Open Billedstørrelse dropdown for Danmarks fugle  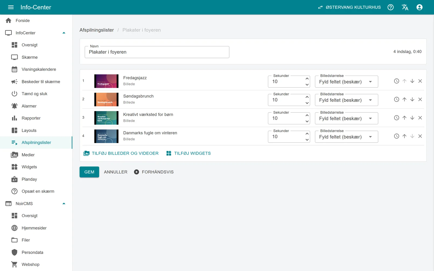[x=346, y=137]
